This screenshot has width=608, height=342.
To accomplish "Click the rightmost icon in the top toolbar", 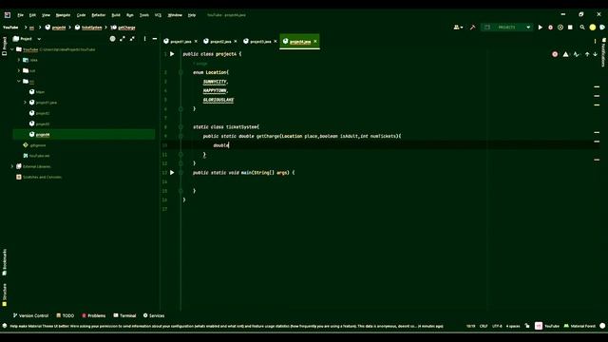I will (602, 28).
